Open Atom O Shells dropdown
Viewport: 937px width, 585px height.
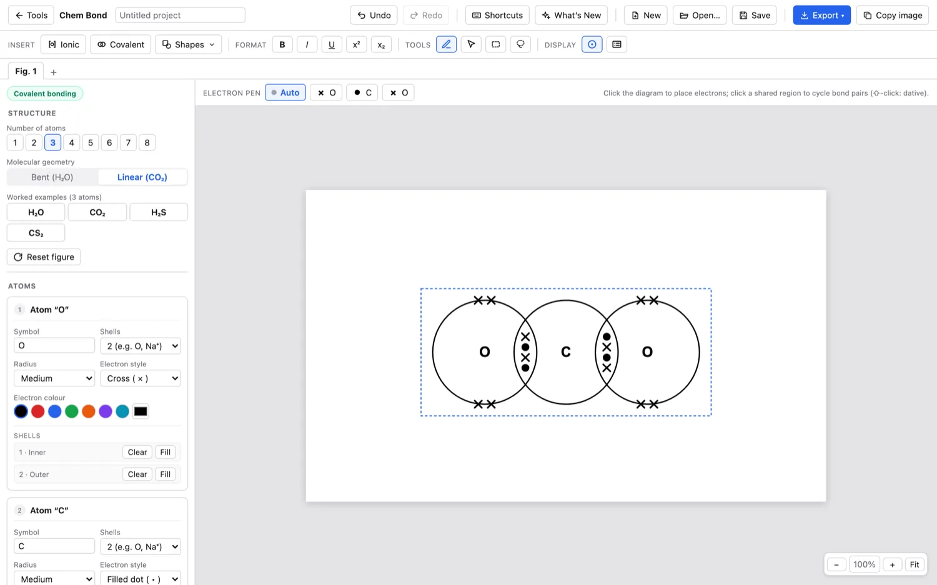(141, 346)
